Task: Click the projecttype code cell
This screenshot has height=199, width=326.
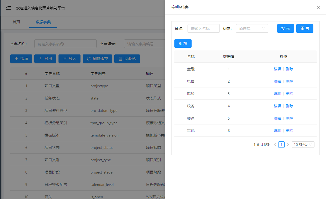Action: [x=99, y=86]
